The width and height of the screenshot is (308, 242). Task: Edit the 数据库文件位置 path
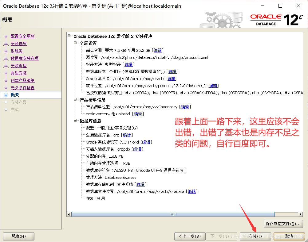192,192
